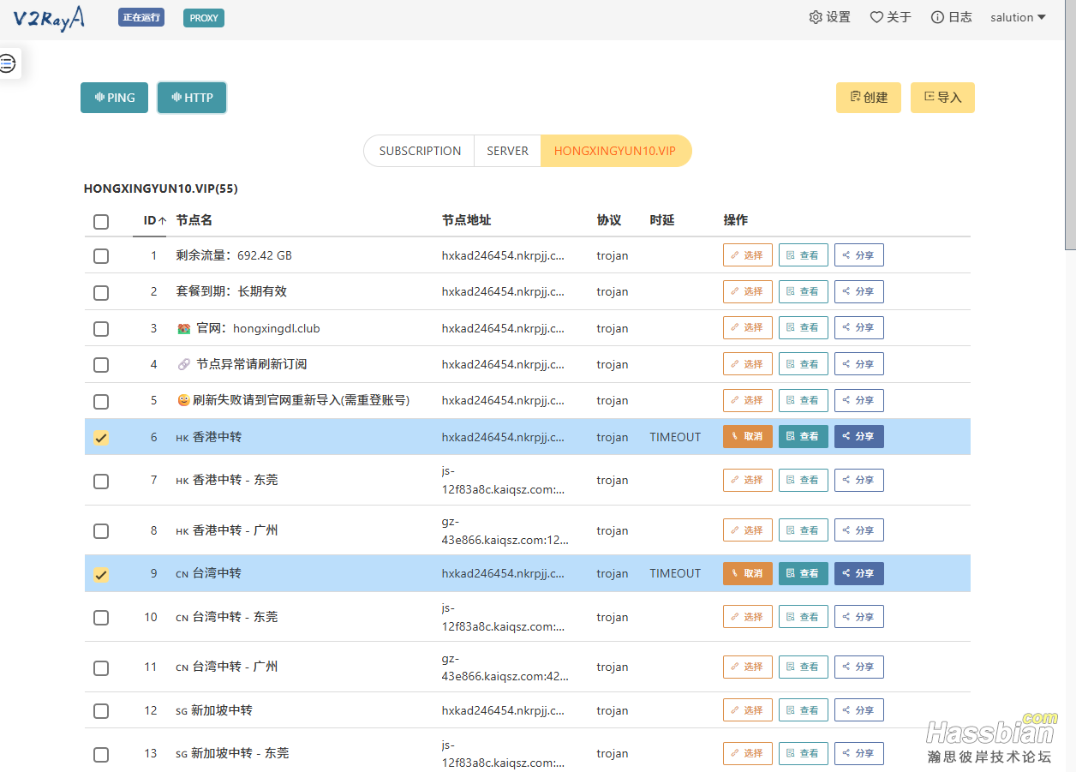Viewport: 1076px width, 772px height.
Task: Click the 导入 import button
Action: coord(942,98)
